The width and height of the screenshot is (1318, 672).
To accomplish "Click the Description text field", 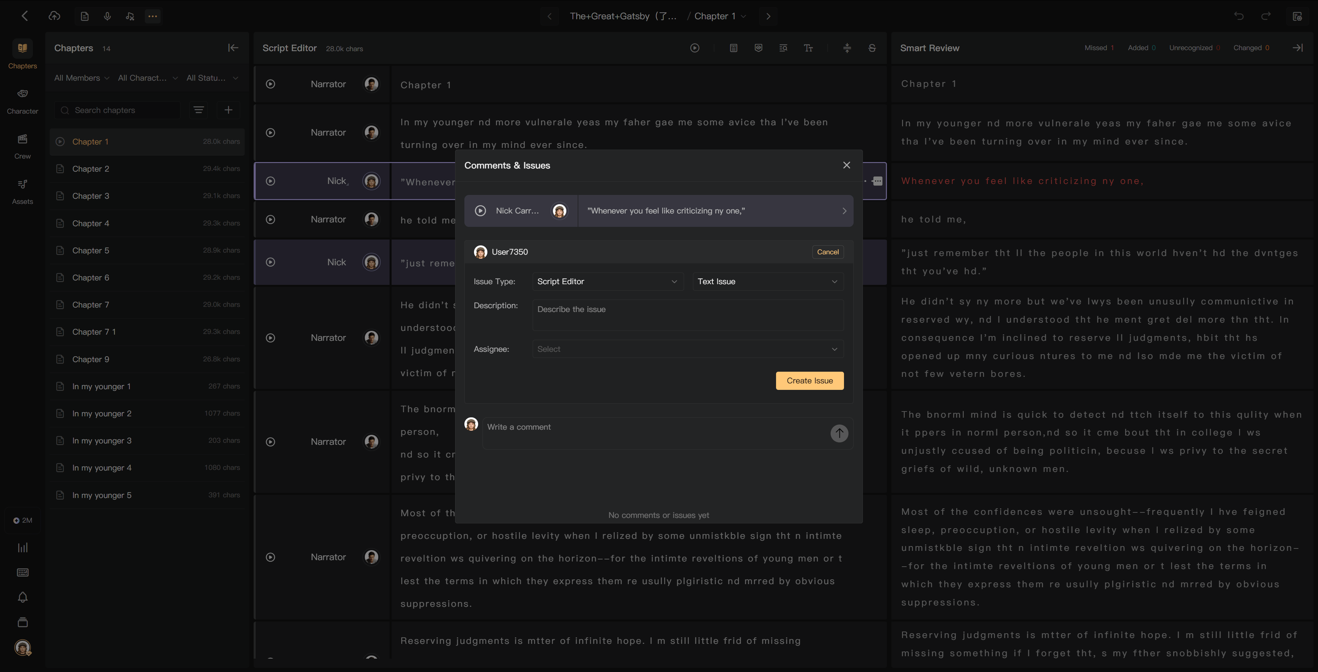I will pos(687,315).
